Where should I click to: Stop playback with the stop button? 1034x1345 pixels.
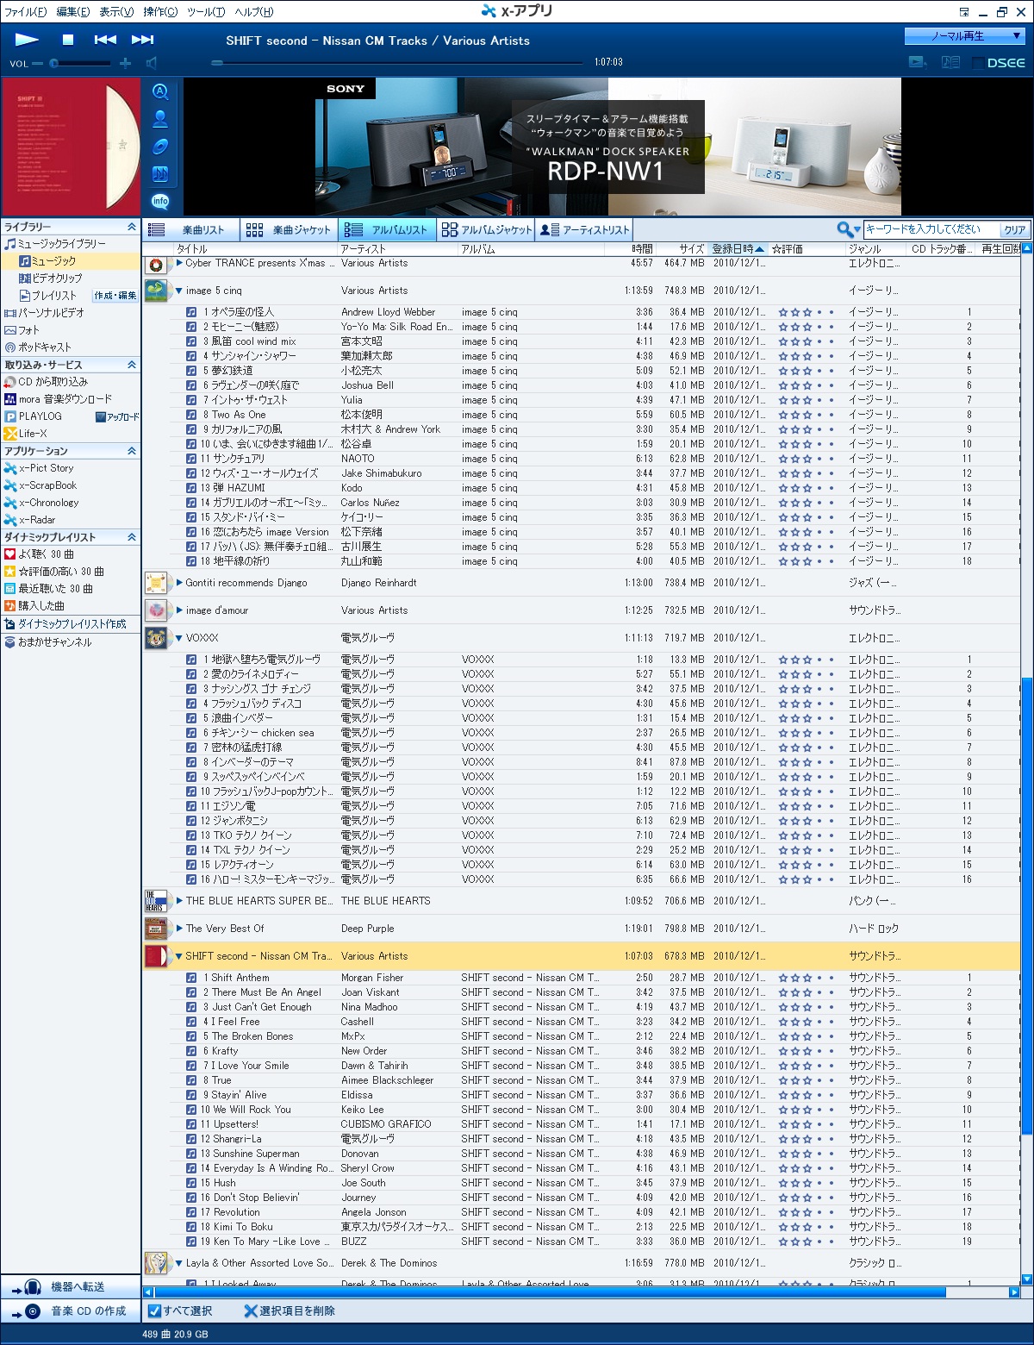[x=68, y=40]
